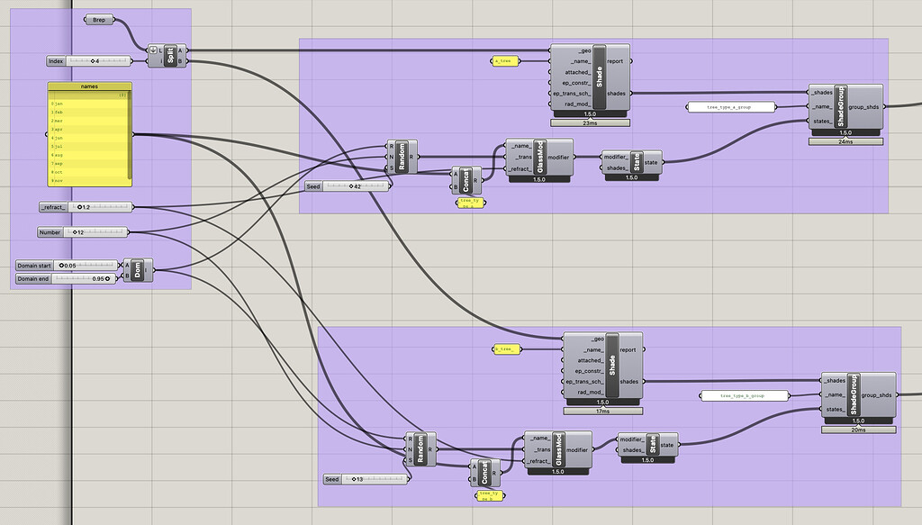Click the Number slider set to 12

tap(86, 232)
